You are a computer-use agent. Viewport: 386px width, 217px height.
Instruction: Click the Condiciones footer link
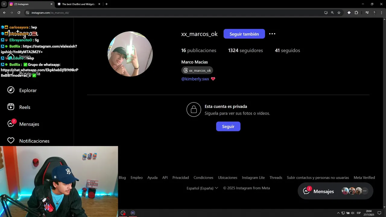203,178
